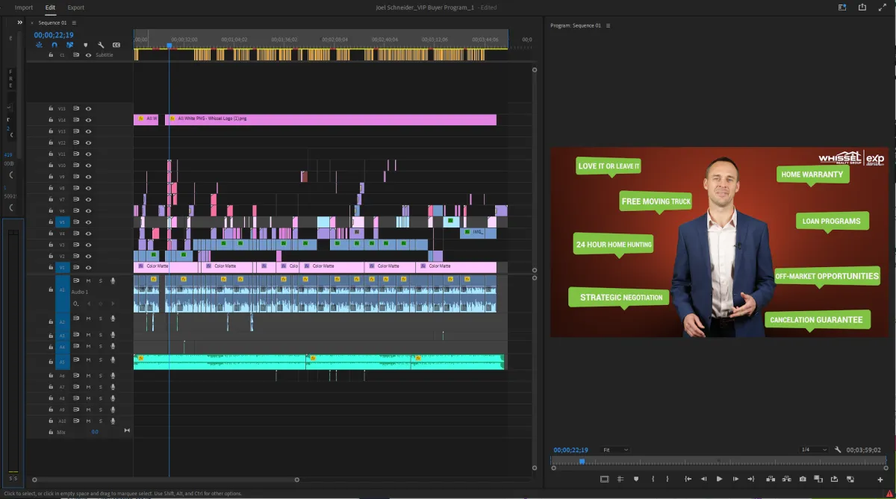
Task: Open timeline display settings wrench
Action: tap(101, 45)
